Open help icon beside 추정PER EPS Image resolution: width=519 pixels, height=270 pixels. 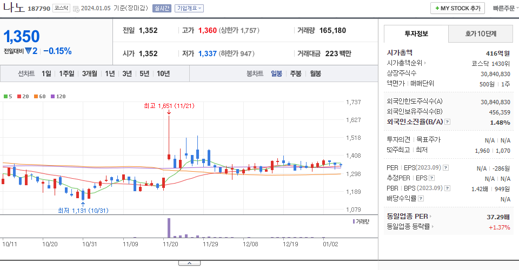[x=431, y=178]
